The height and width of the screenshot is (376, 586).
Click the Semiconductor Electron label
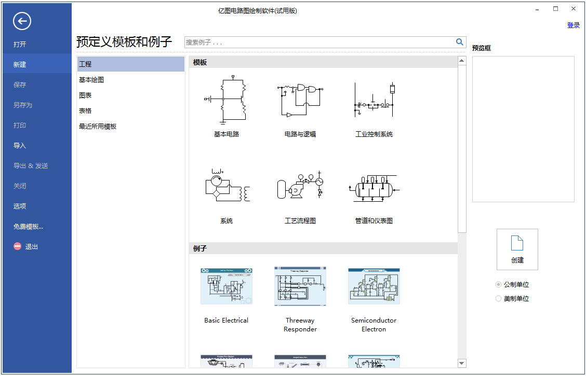(x=374, y=325)
